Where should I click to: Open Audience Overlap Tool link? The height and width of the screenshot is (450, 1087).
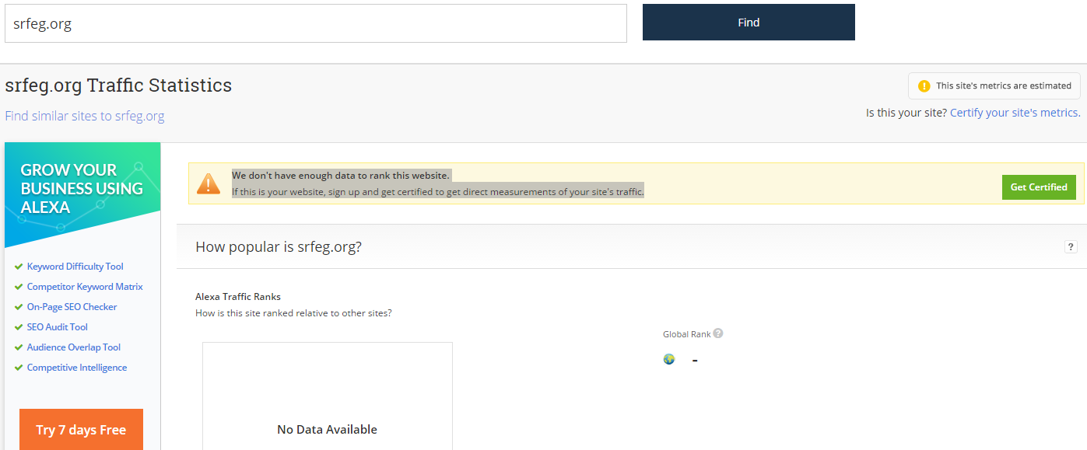(x=74, y=347)
